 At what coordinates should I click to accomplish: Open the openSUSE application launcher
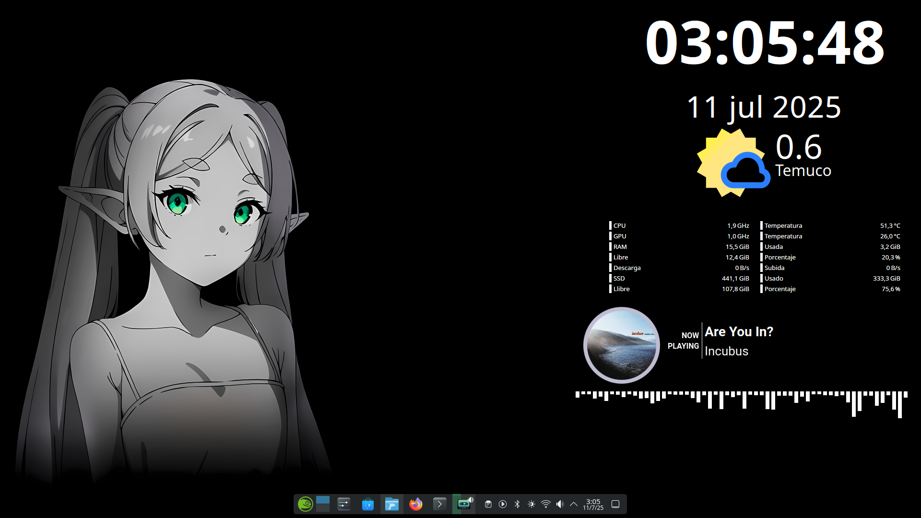pyautogui.click(x=306, y=504)
